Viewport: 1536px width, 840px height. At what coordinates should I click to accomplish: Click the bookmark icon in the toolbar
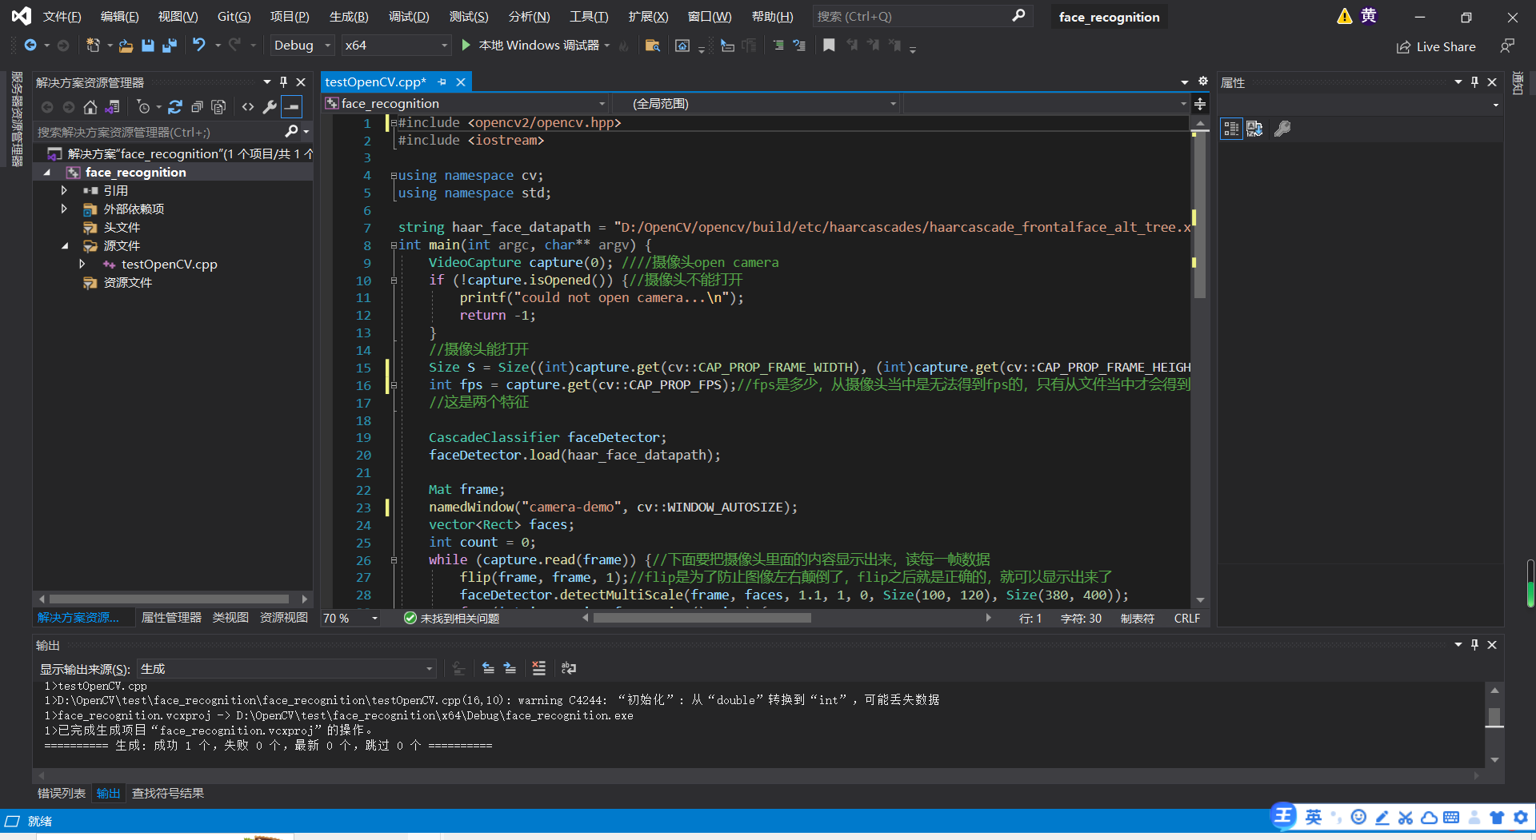(829, 46)
